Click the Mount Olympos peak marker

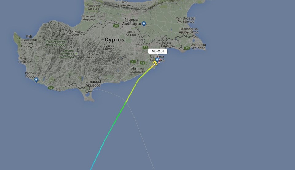pos(76,54)
